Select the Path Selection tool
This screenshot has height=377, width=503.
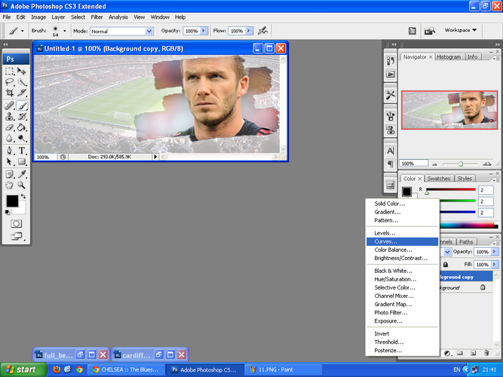(x=10, y=161)
